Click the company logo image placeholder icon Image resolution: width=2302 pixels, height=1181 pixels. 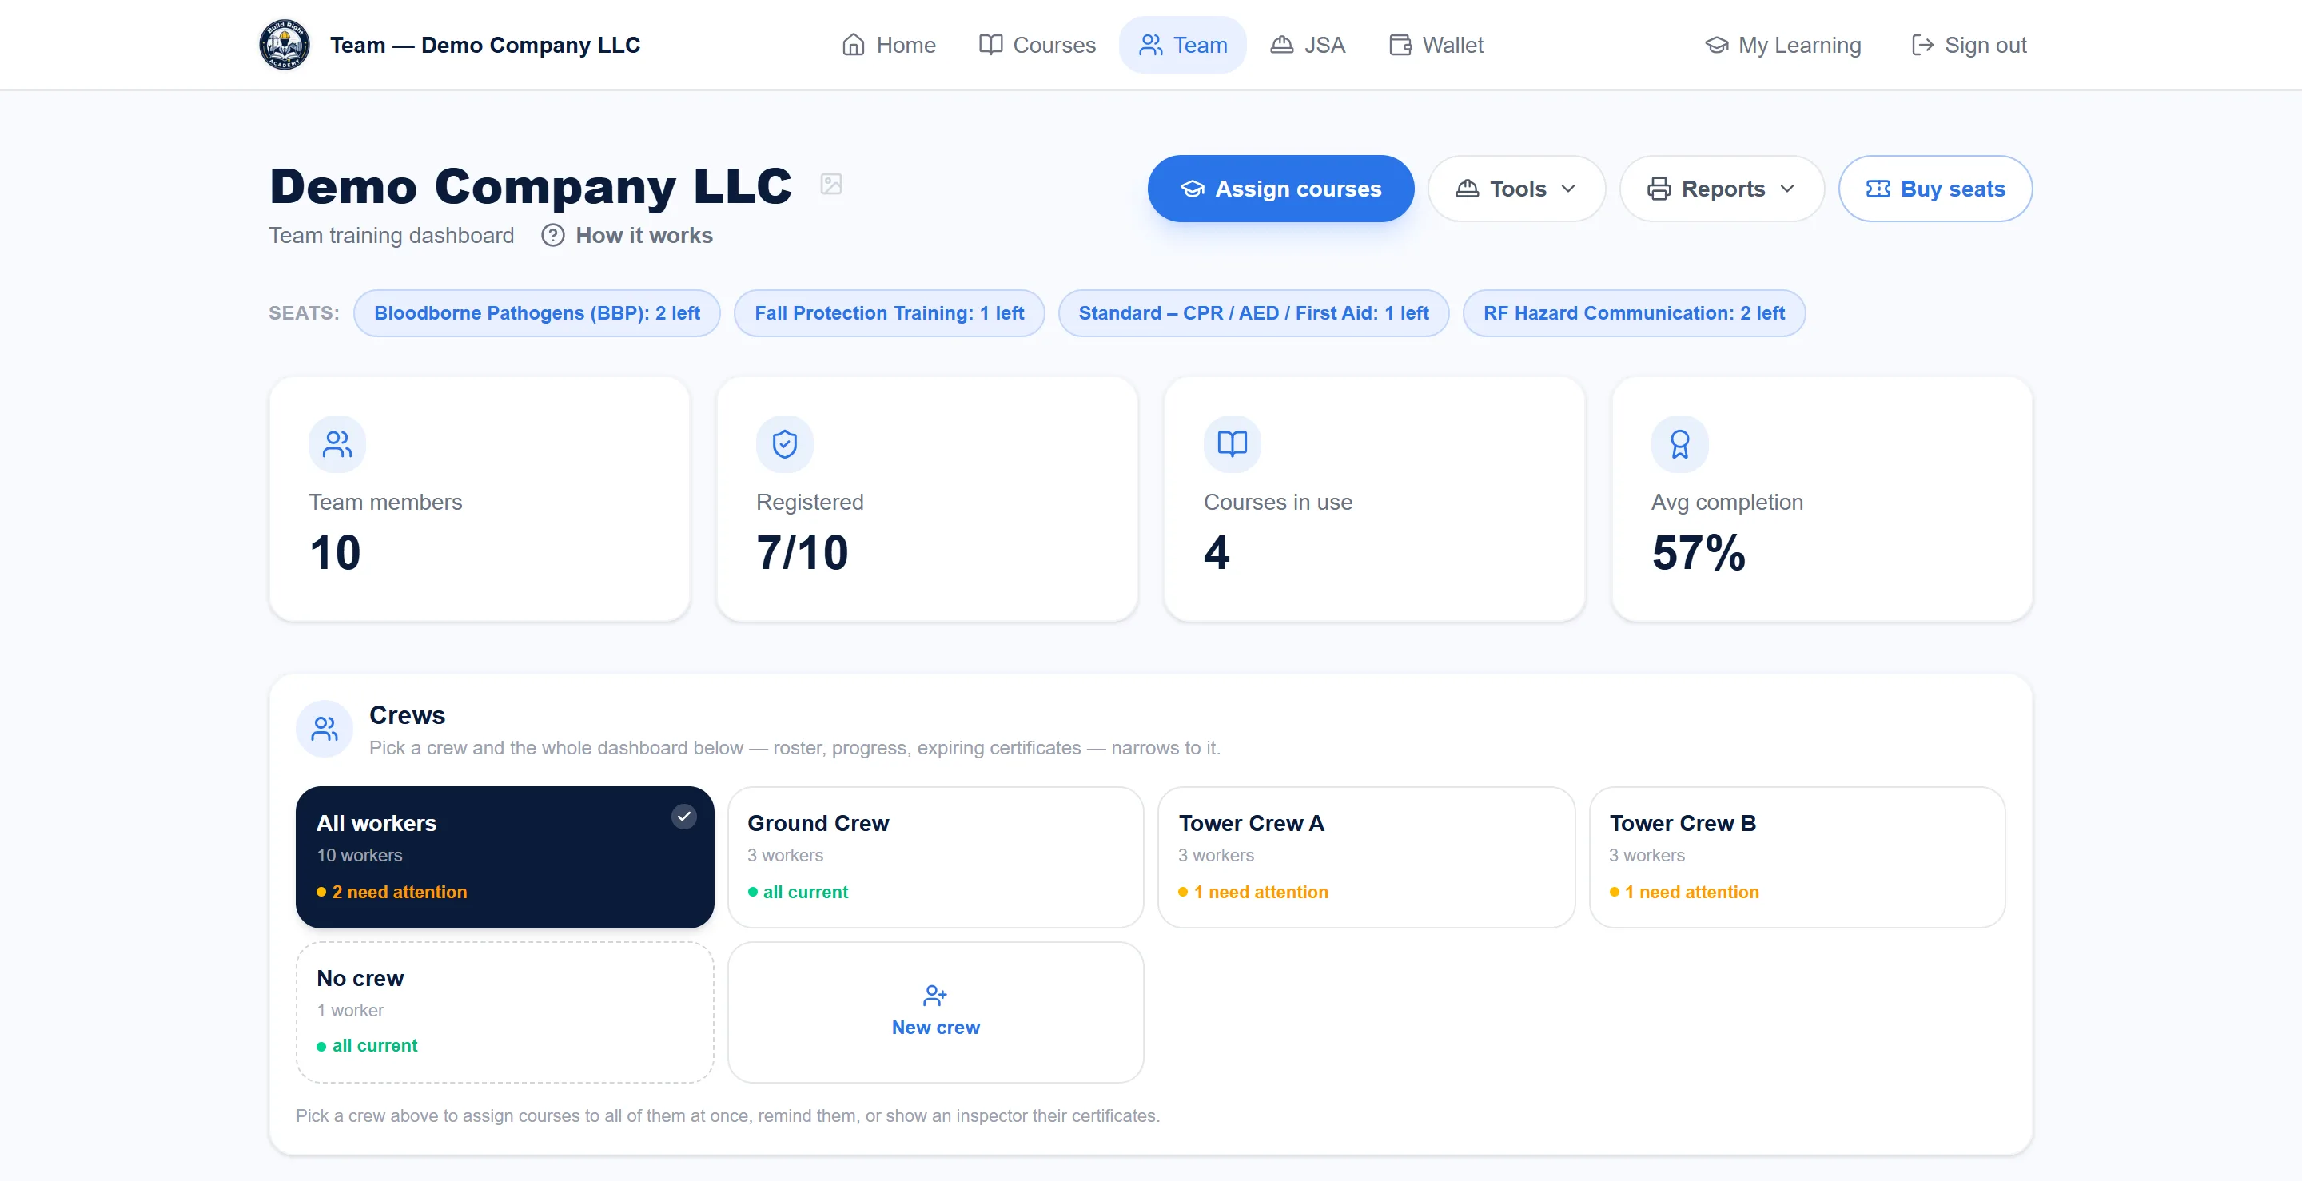[x=831, y=184]
